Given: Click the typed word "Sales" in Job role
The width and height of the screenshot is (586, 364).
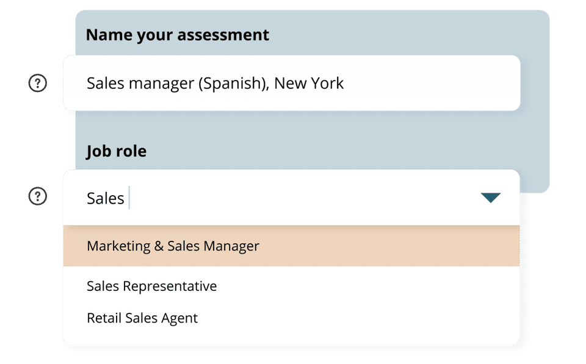Looking at the screenshot, I should pyautogui.click(x=106, y=198).
